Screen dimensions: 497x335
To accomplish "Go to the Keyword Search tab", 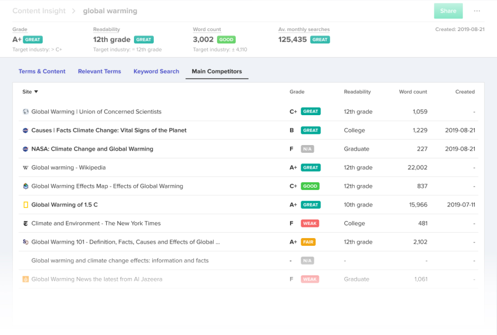I will 156,71.
